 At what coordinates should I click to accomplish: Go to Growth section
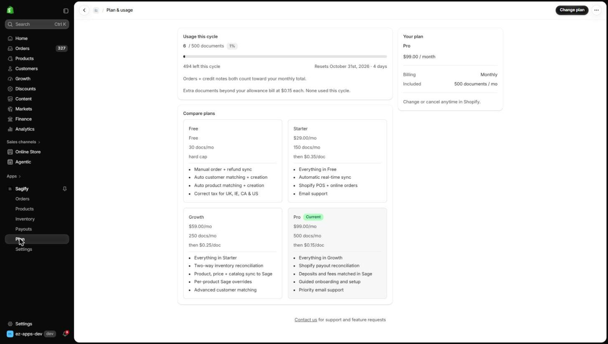point(37,79)
